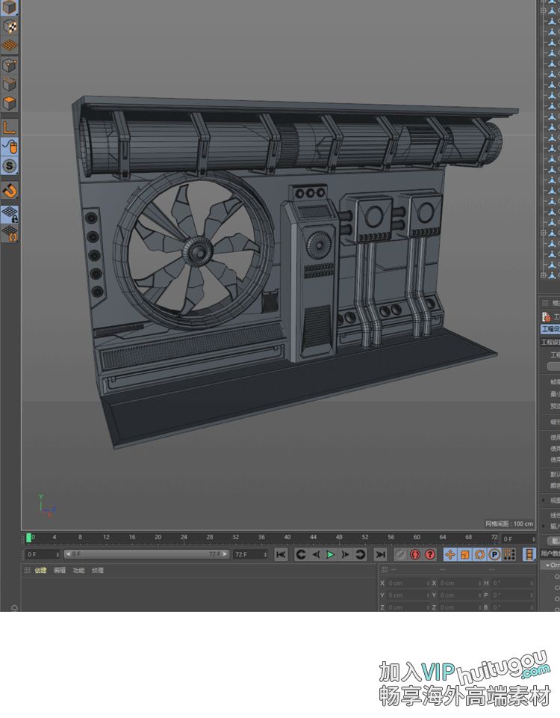Toggle the Tweak mode mouse icon
The height and width of the screenshot is (718, 560).
pyautogui.click(x=10, y=146)
